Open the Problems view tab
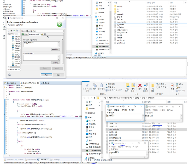Screen dimensions: 188x164 [x=9, y=160]
